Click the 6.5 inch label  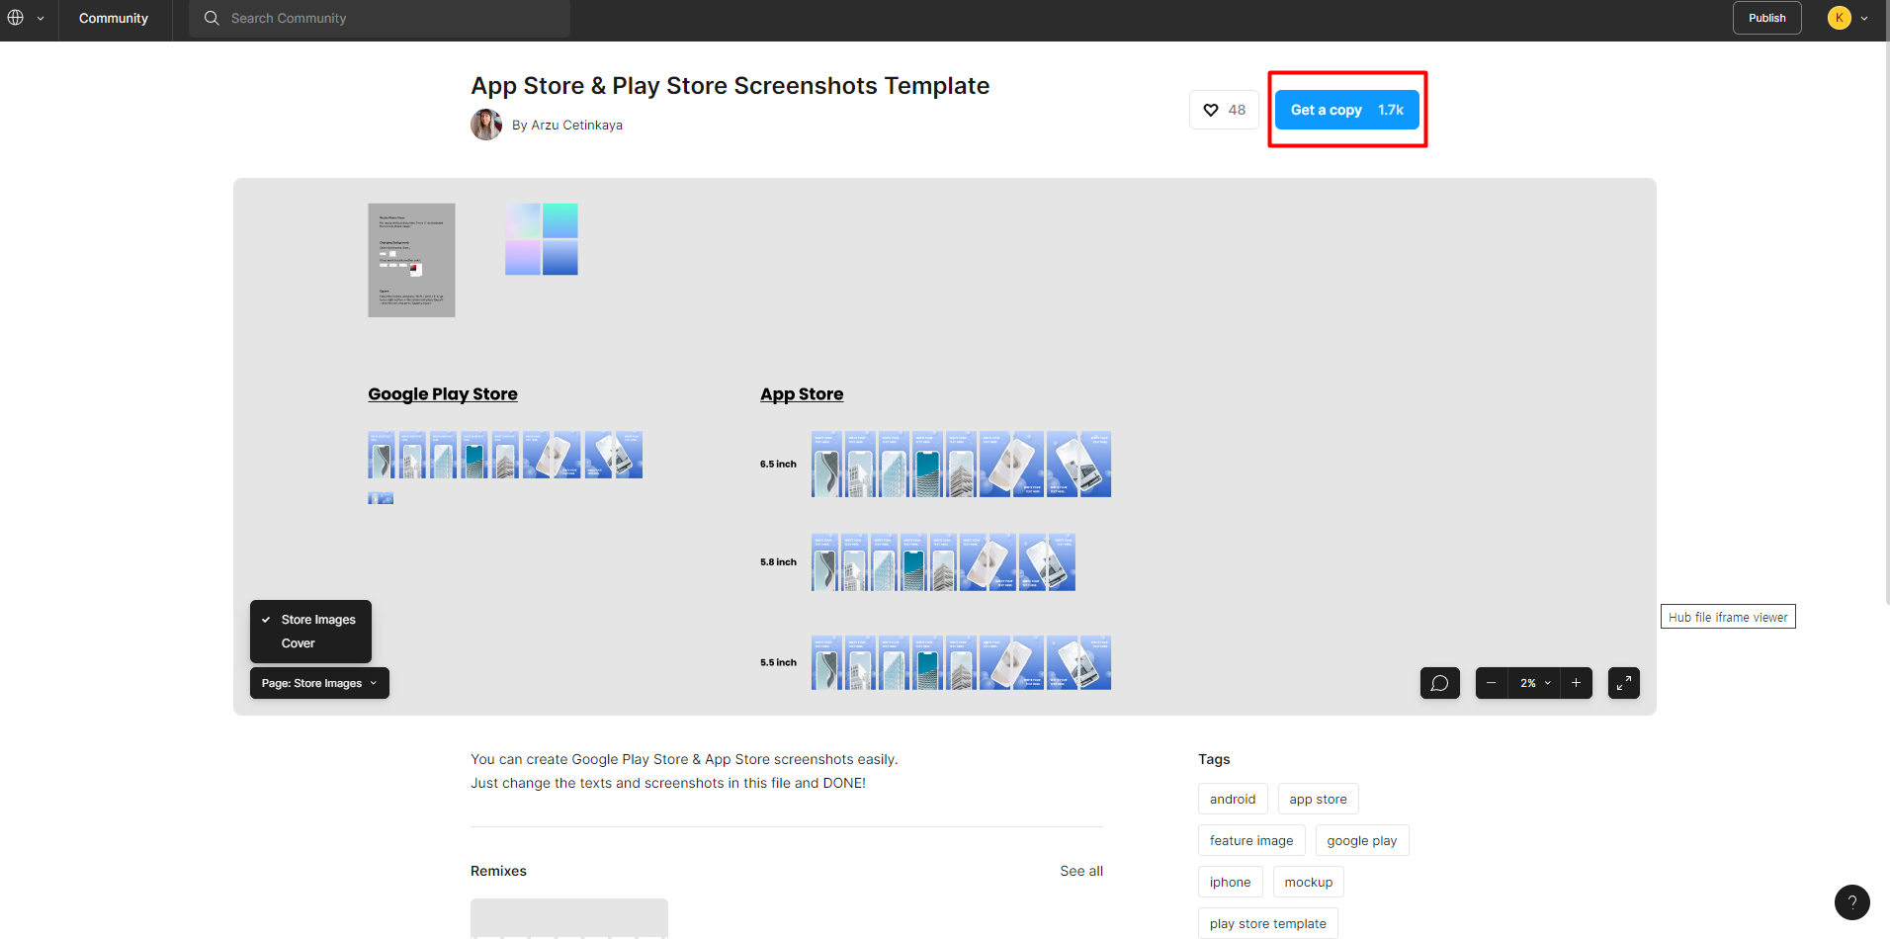[778, 464]
